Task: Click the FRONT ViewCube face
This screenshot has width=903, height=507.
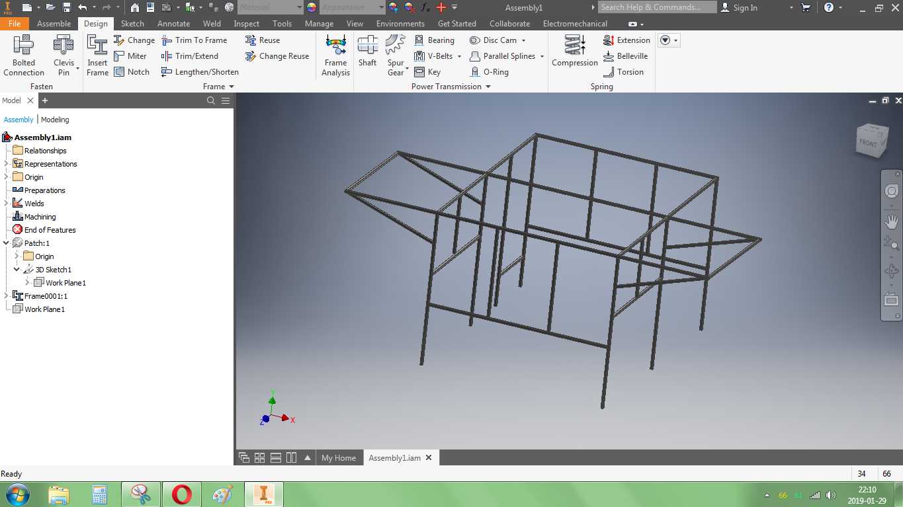Action: pos(867,143)
